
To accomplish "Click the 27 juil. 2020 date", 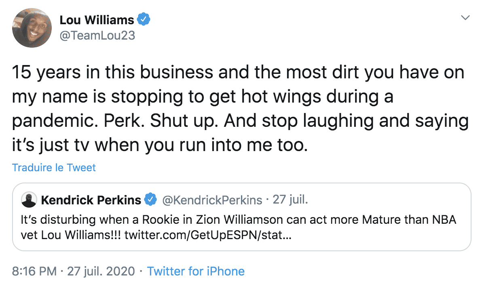I will (99, 271).
